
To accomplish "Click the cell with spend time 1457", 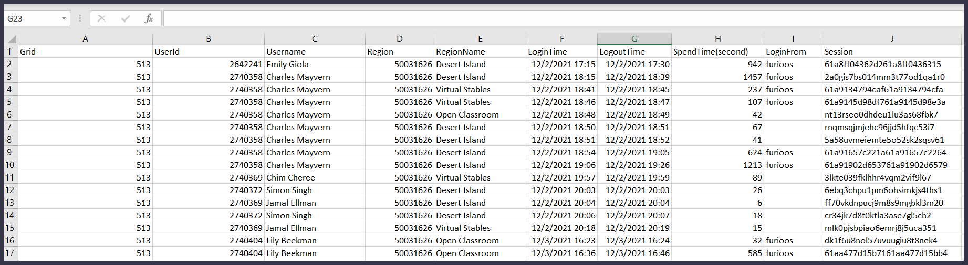I will [x=717, y=77].
